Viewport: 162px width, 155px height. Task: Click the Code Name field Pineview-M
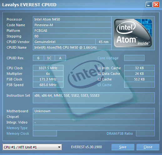(72, 25)
